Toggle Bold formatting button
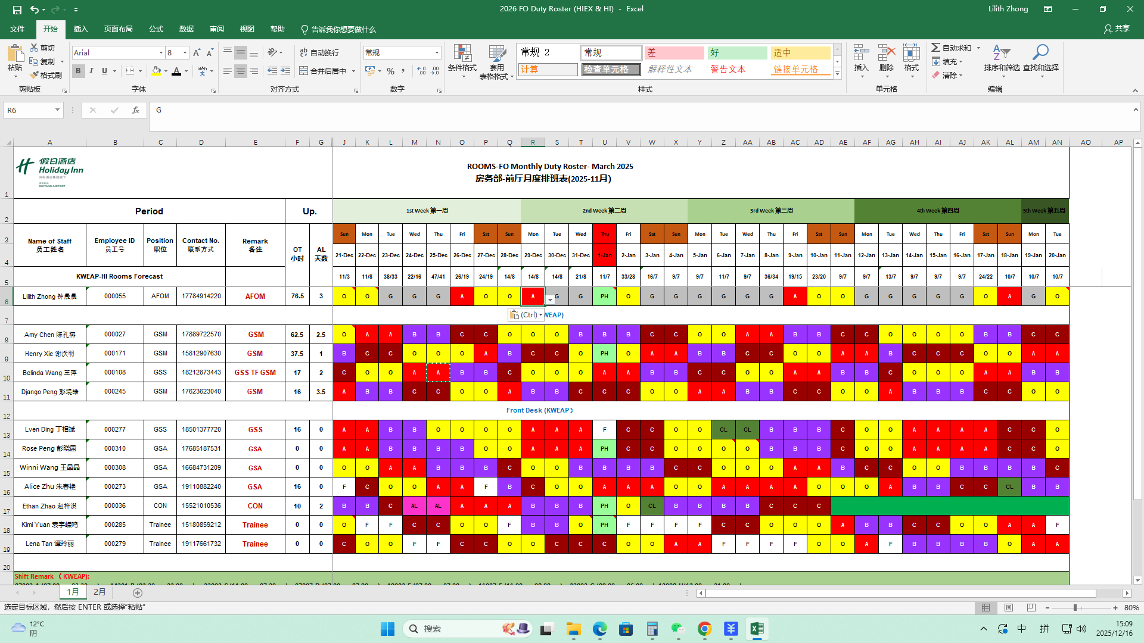Viewport: 1144px width, 643px height. tap(78, 71)
